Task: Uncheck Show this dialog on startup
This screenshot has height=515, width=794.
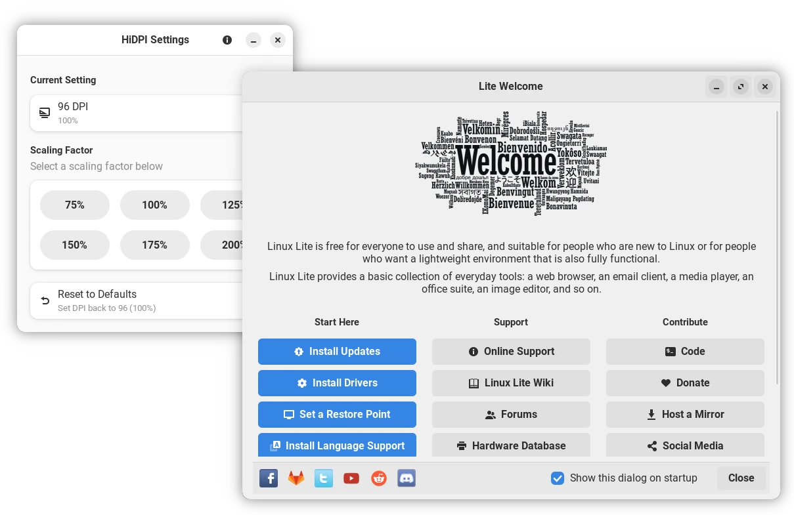Action: pos(558,478)
